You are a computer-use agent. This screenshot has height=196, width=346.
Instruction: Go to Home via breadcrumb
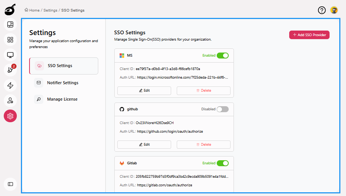[34, 10]
